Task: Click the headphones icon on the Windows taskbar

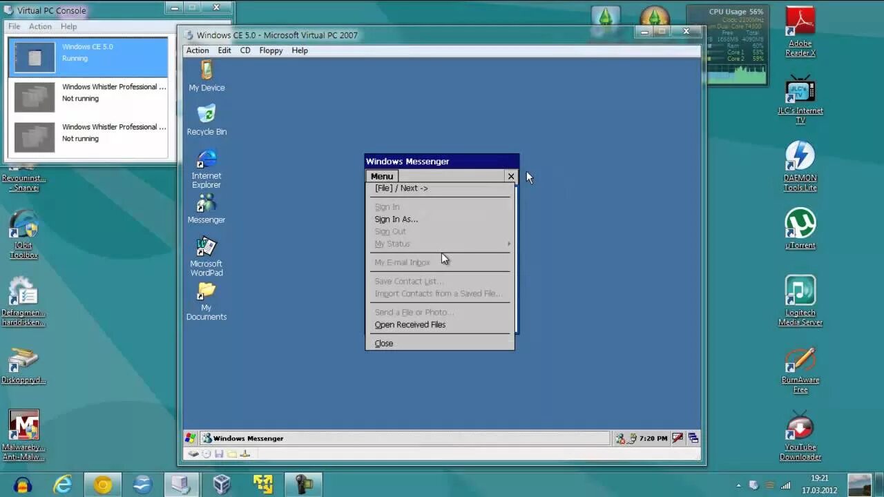Action: click(23, 485)
